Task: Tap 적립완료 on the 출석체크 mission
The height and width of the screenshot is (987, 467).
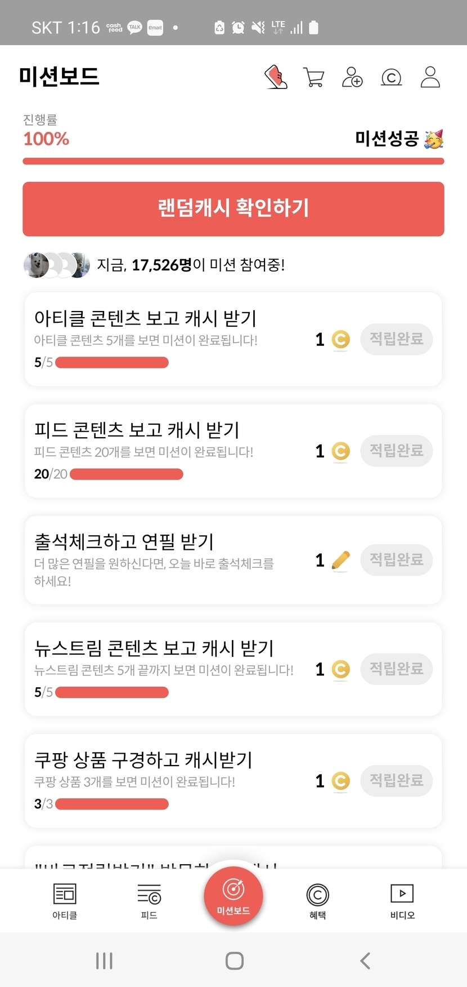Action: pos(396,560)
